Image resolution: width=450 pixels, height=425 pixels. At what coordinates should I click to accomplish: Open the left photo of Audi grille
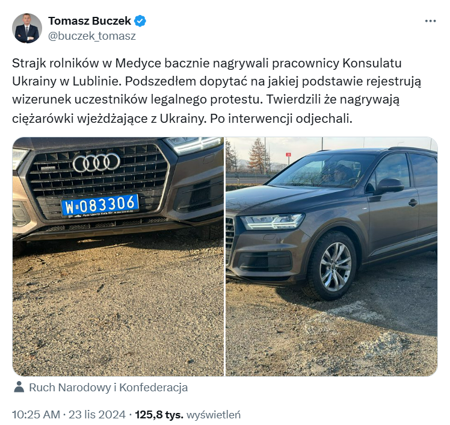point(118,256)
